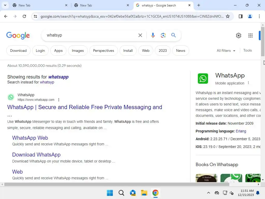Click the browser forward arrow
This screenshot has height=199, width=265.
coord(15,16)
